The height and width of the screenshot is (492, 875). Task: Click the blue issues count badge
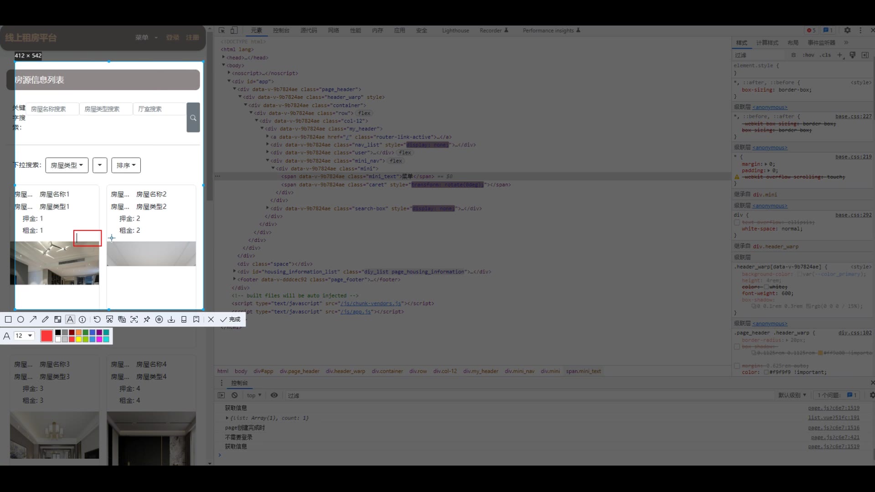coord(828,31)
